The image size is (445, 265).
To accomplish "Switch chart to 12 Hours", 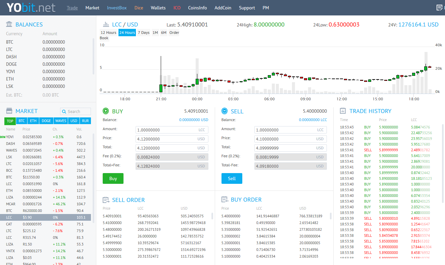I will pyautogui.click(x=108, y=33).
